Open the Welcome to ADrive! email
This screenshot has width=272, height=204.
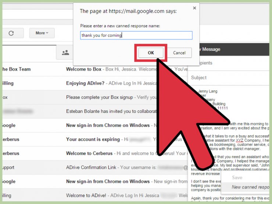coord(110,196)
